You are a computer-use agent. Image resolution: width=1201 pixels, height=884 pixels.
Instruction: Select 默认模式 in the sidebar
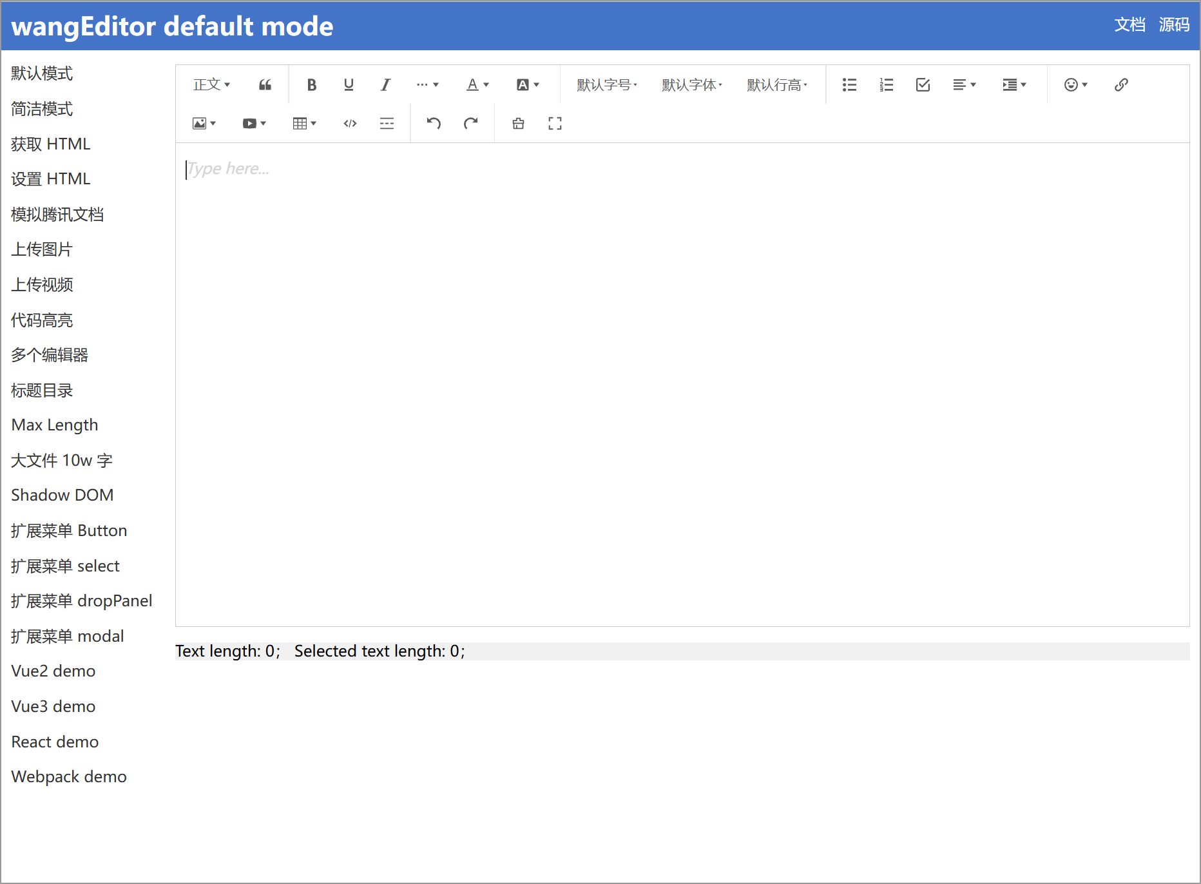[42, 73]
